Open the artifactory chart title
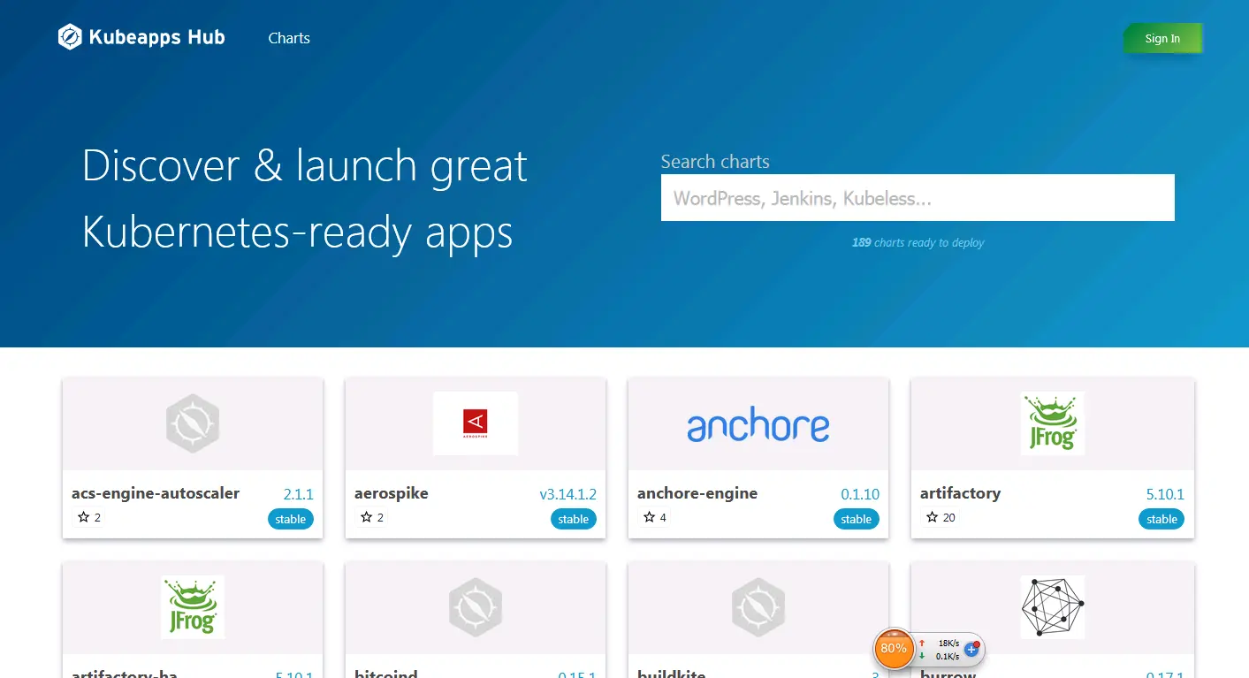 (960, 493)
